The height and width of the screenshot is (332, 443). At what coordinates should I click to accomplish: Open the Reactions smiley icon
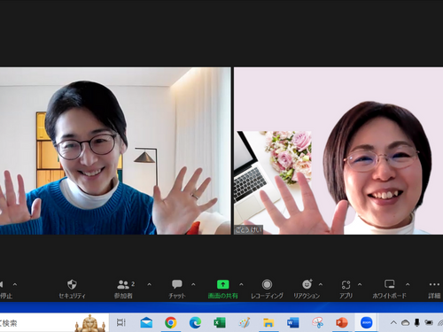307,284
